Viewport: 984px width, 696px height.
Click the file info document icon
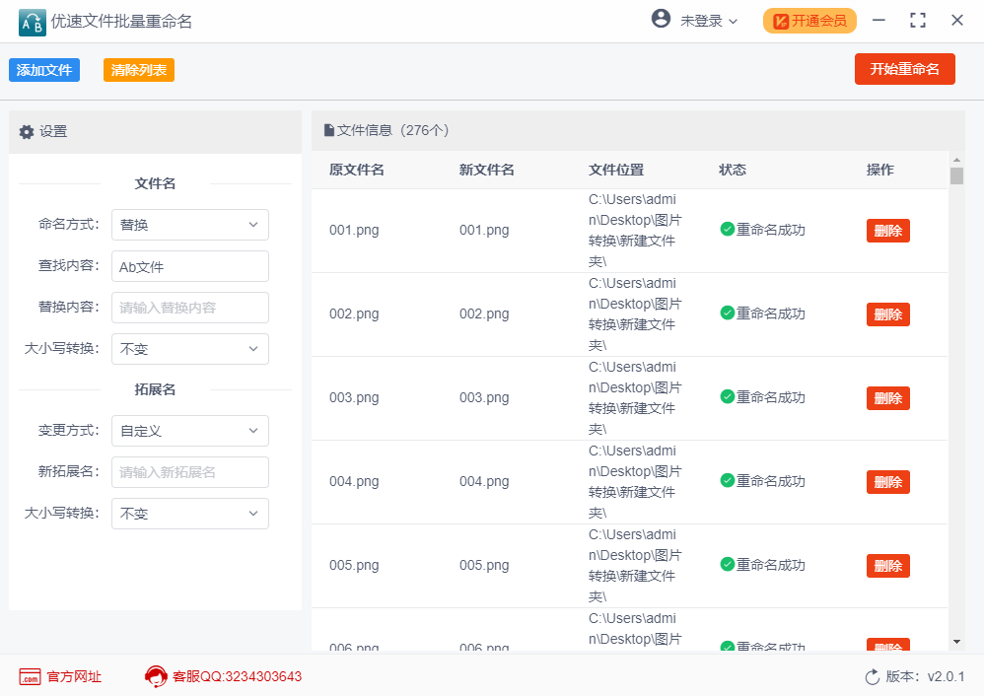click(328, 130)
